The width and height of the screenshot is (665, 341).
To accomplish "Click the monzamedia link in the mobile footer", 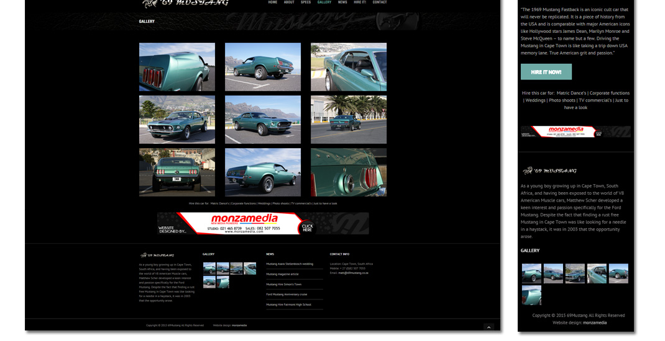I will pos(594,322).
